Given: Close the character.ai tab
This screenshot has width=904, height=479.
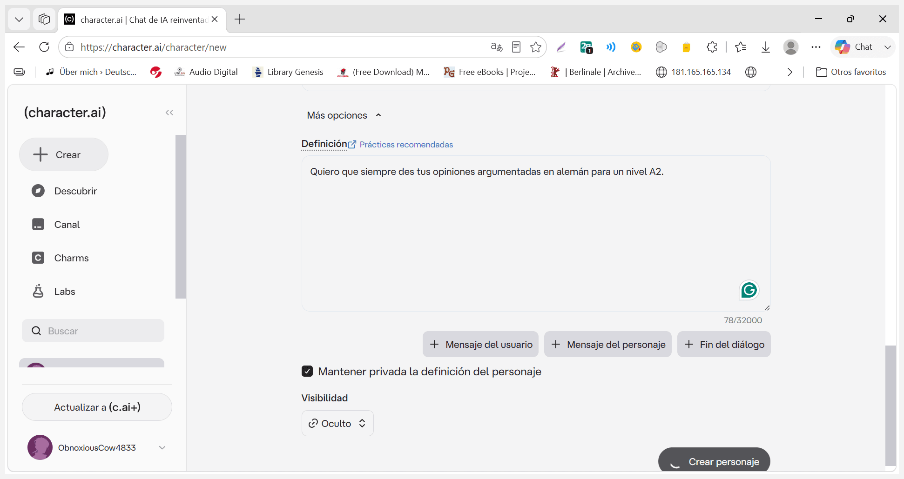Looking at the screenshot, I should (215, 19).
